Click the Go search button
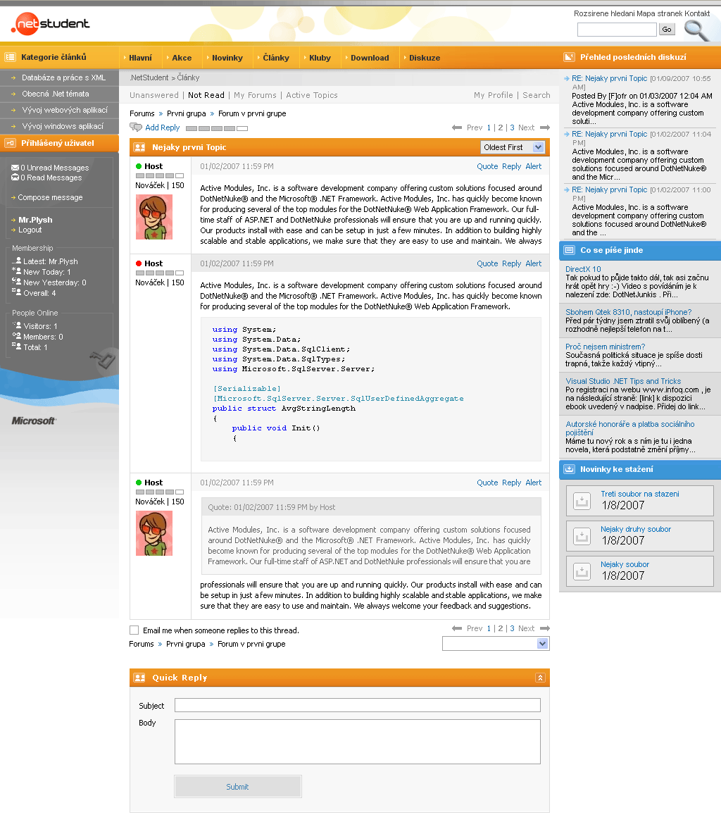This screenshot has width=721, height=834. click(667, 30)
